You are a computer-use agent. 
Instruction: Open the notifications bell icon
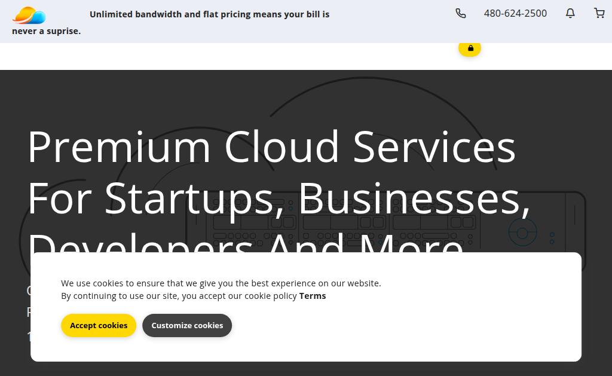pos(570,13)
